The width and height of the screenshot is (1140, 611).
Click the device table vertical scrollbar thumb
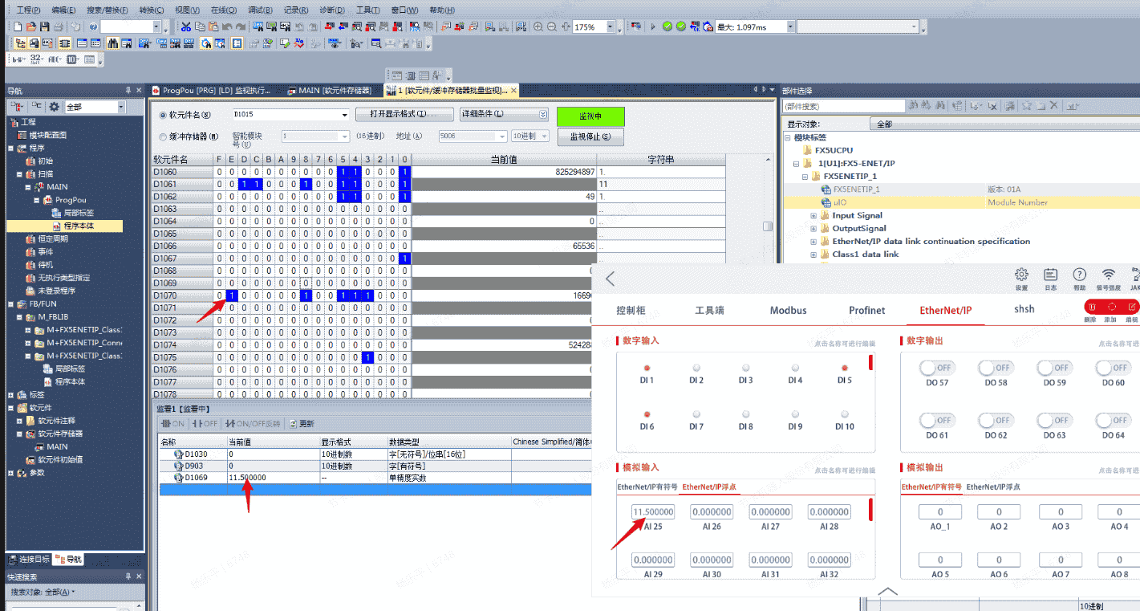click(768, 226)
